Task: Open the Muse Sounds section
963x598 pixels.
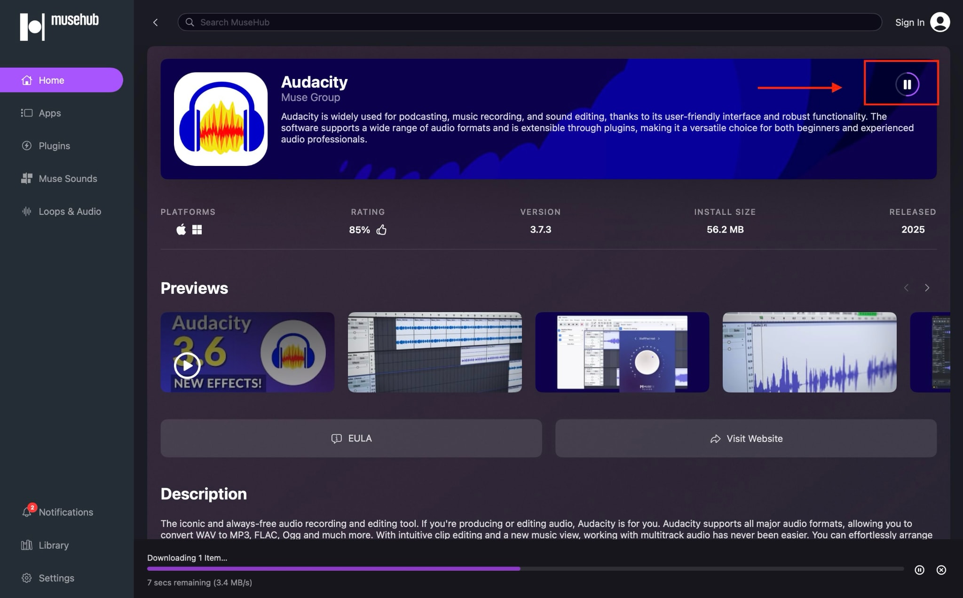Action: (59, 179)
